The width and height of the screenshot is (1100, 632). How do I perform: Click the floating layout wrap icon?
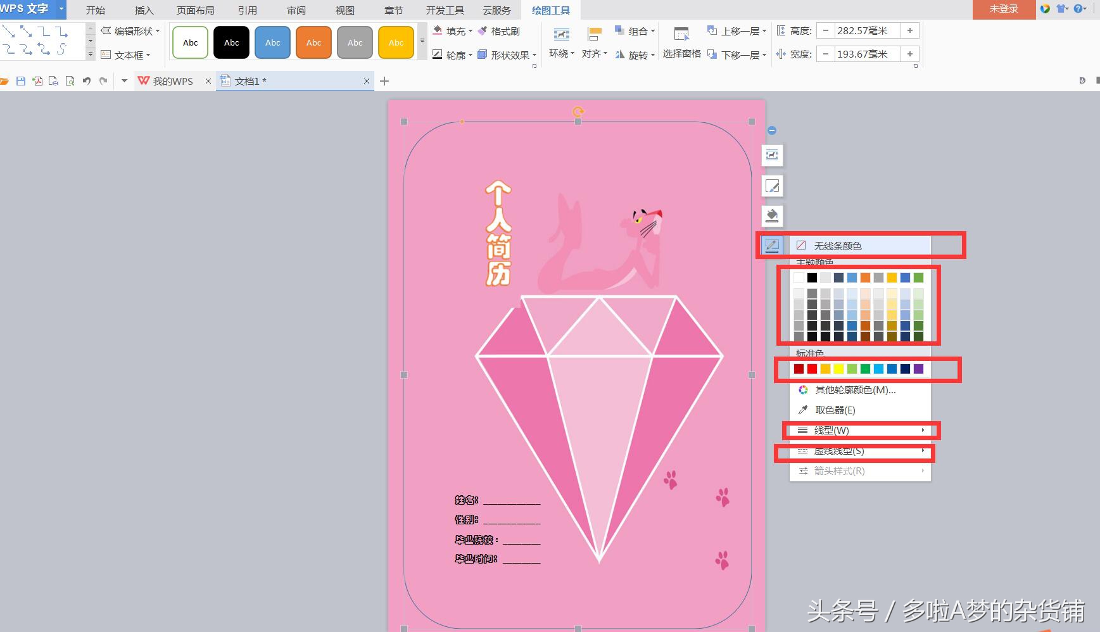click(772, 155)
